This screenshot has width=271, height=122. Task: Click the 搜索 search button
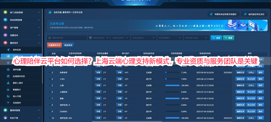click(216, 38)
